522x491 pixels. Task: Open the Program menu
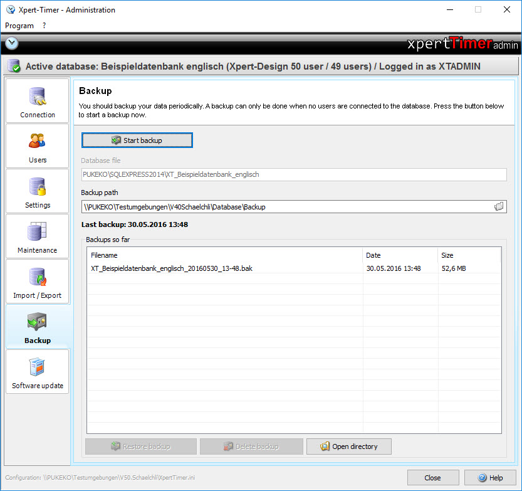pyautogui.click(x=19, y=26)
